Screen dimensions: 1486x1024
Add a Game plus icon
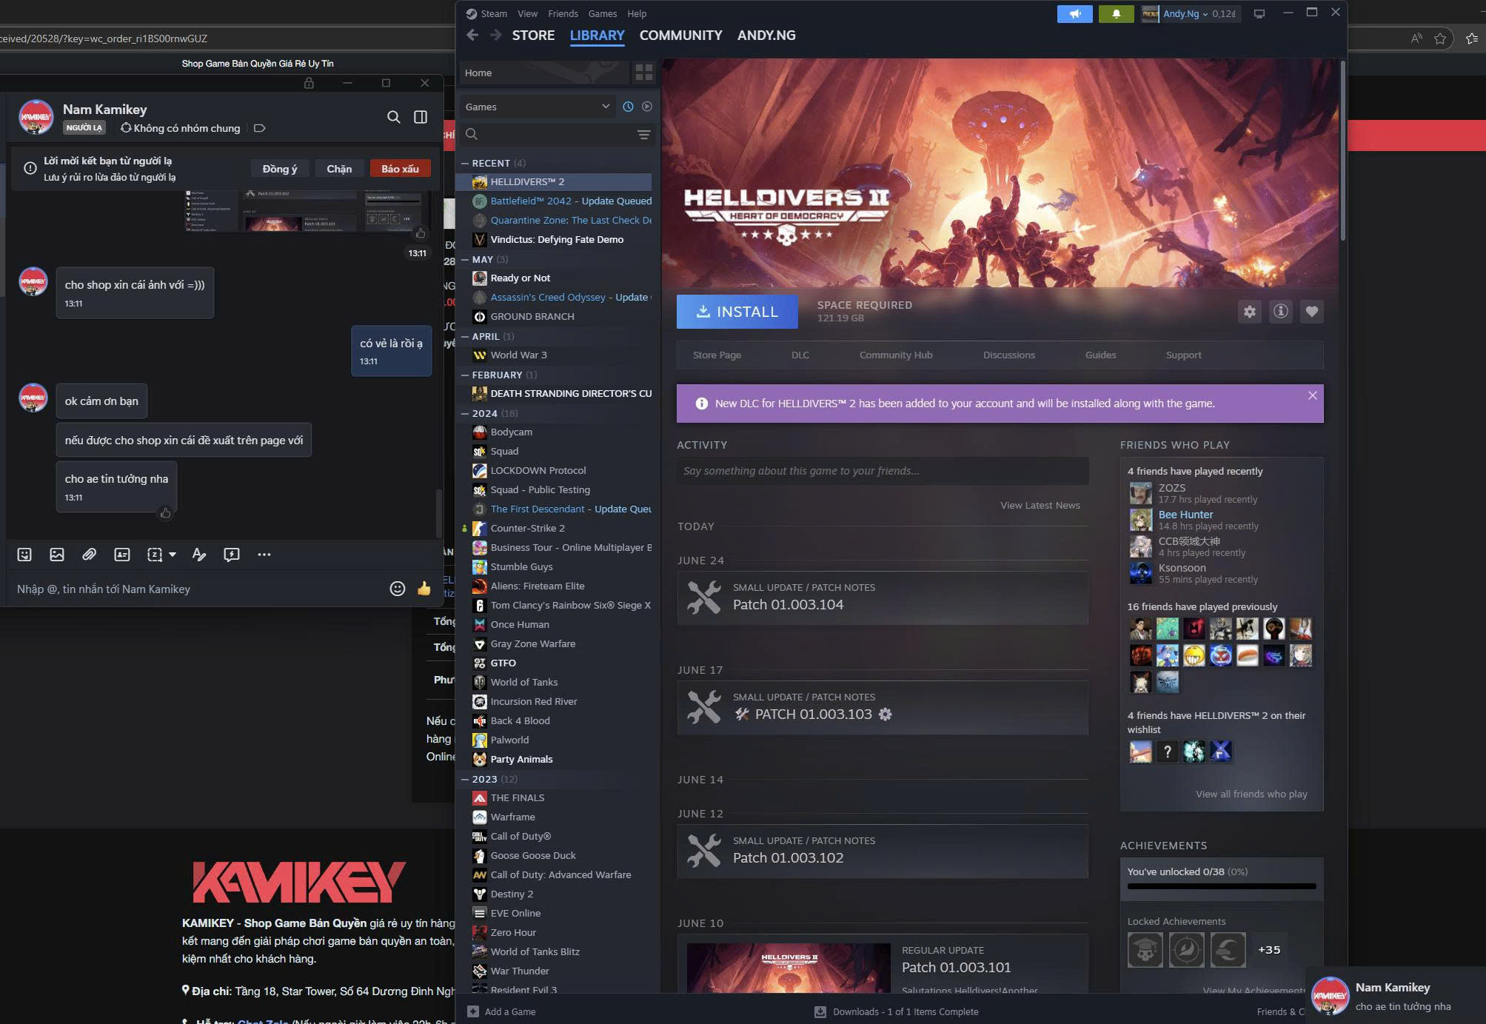pos(473,1011)
